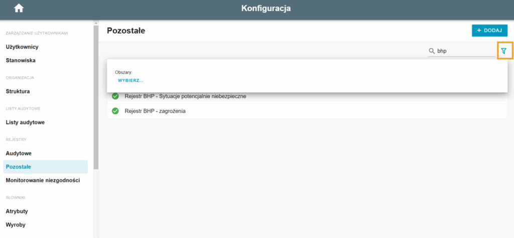
Task: Click green check icon for Sytuacje potencjalnie niebezpieczne
Action: click(115, 96)
